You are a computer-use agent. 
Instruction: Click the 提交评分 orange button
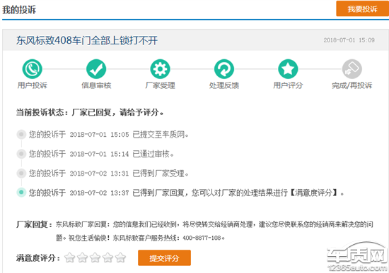coord(164,258)
